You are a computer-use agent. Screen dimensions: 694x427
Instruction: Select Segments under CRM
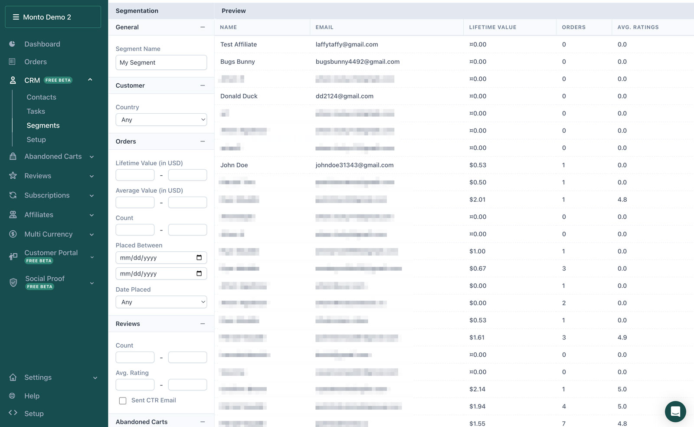[x=43, y=125]
